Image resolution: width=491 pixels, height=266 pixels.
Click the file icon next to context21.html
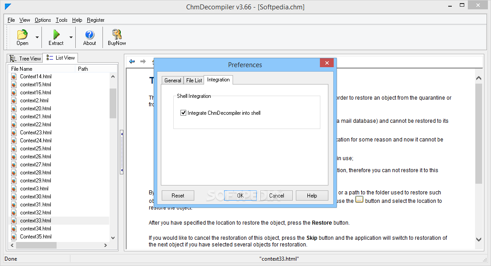click(x=14, y=117)
